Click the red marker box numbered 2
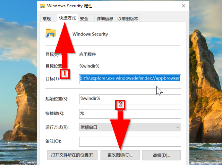 point(120,105)
